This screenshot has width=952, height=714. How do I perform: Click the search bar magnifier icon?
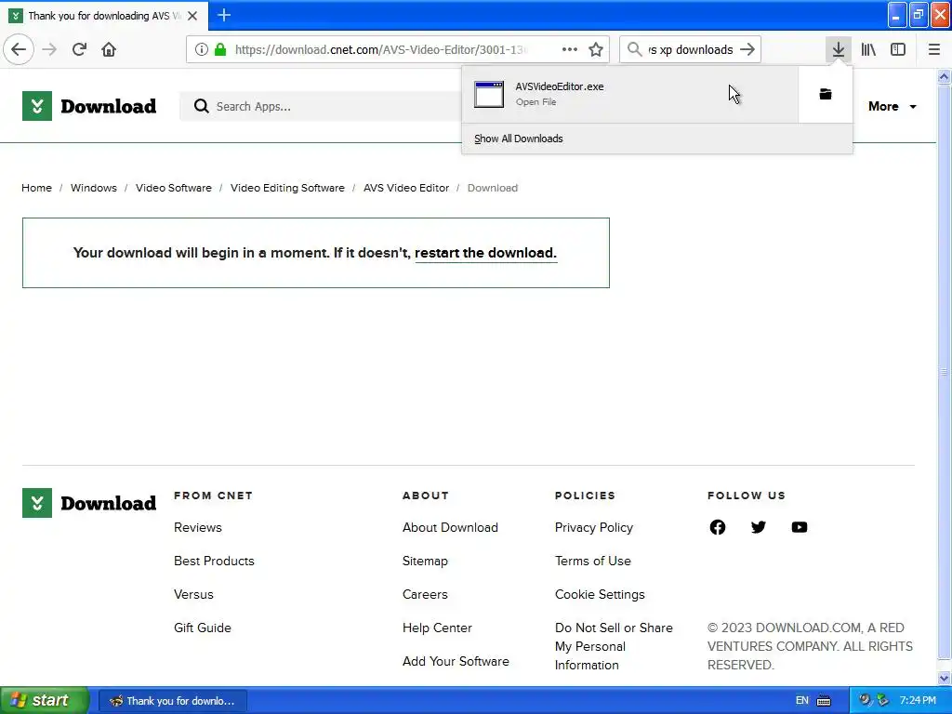(634, 49)
